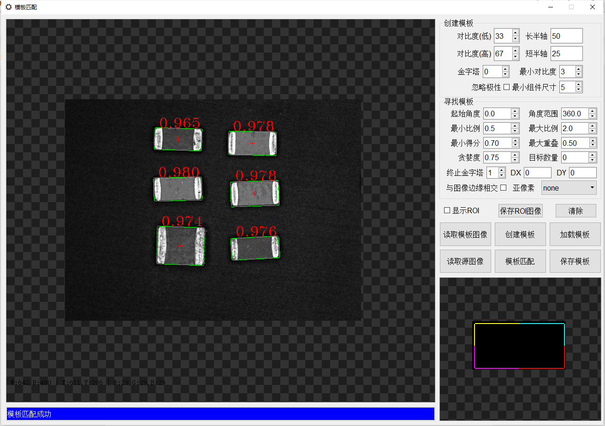Click the 清除 button
This screenshot has width=605, height=426.
[575, 211]
